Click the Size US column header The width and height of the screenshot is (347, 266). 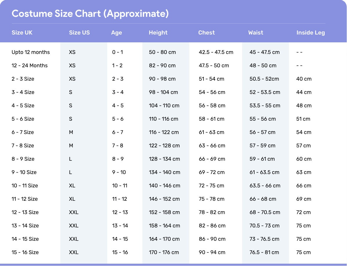(x=79, y=33)
